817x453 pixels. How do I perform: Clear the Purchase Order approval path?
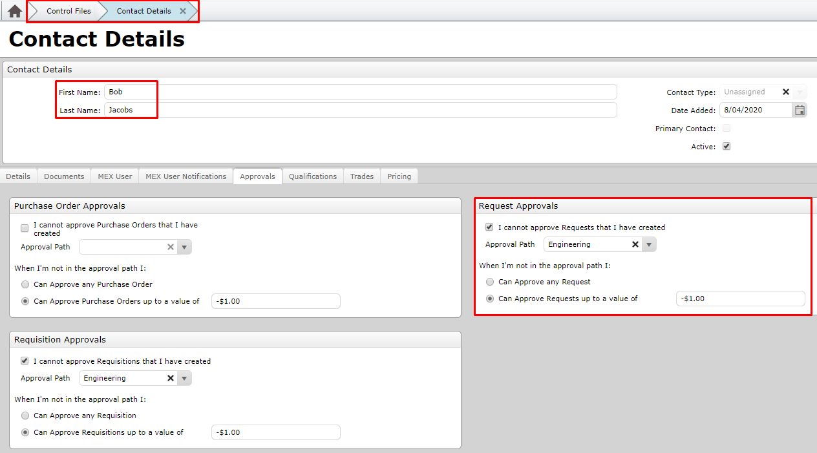click(171, 247)
